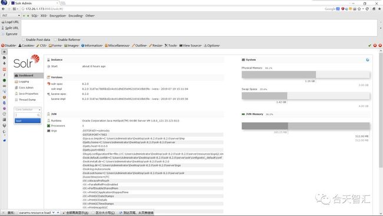Expand the Core Selector dropdown

pyautogui.click(x=28, y=110)
